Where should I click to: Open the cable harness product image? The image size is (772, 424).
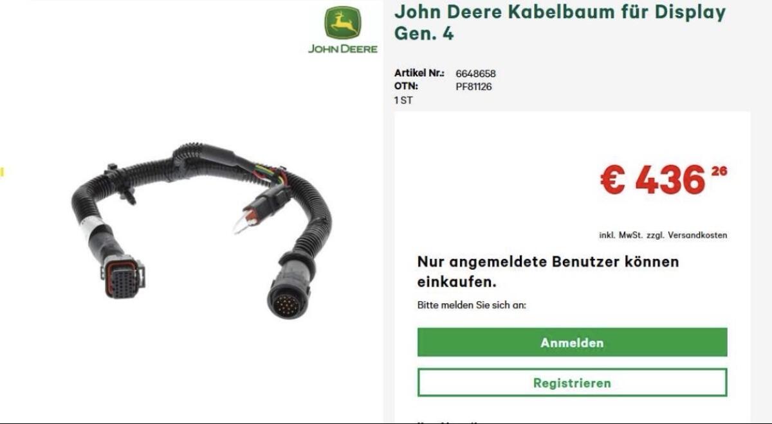201,230
